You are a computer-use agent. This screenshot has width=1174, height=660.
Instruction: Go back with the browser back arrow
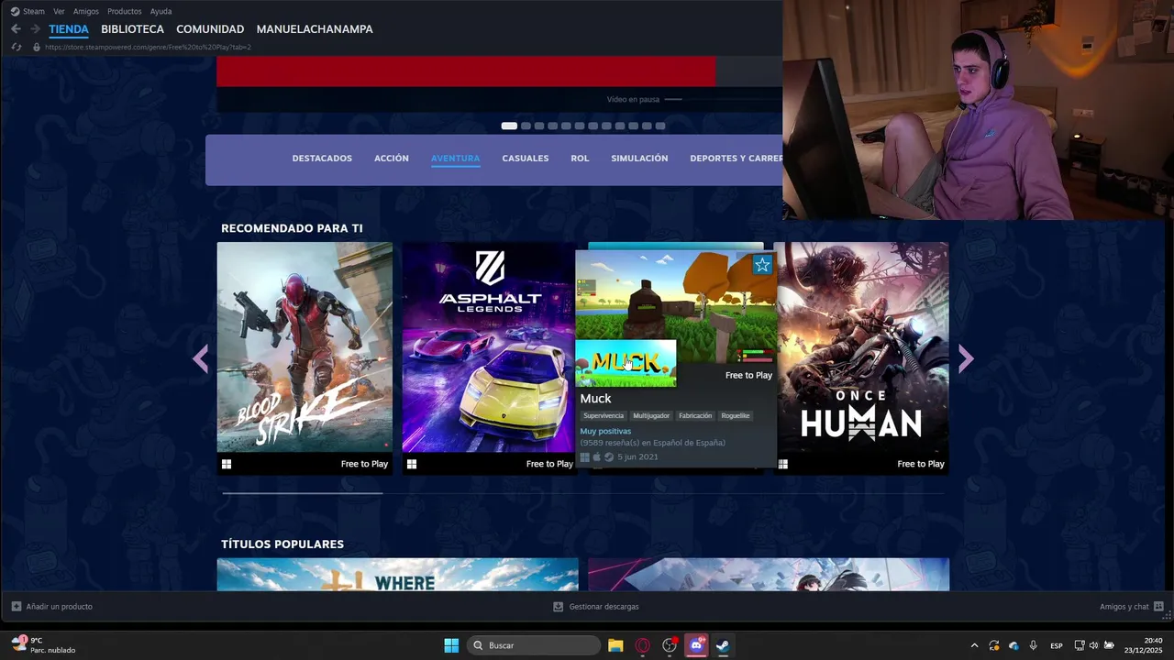coord(16,29)
